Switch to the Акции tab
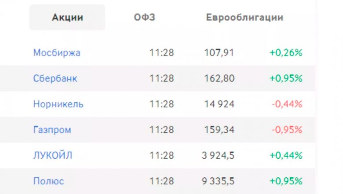This screenshot has height=194, width=343. [67, 17]
